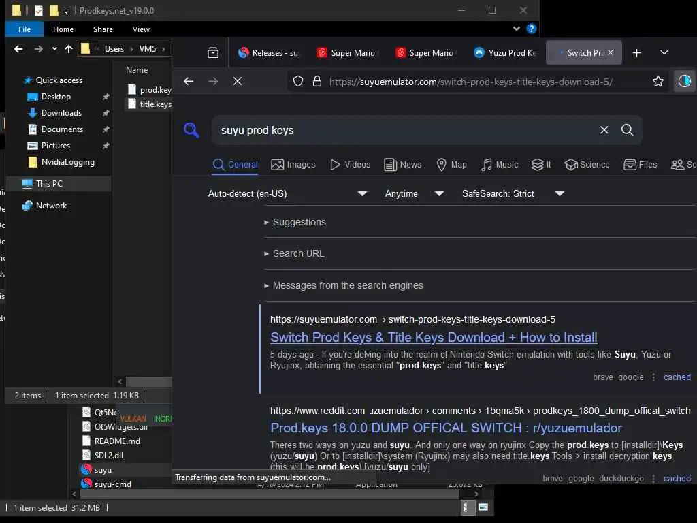Switch to the first Super Mario tab
This screenshot has height=523, width=697.
point(346,53)
